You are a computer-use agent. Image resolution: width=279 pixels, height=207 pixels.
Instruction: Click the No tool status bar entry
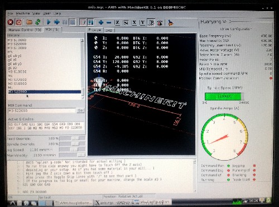coord(45,198)
